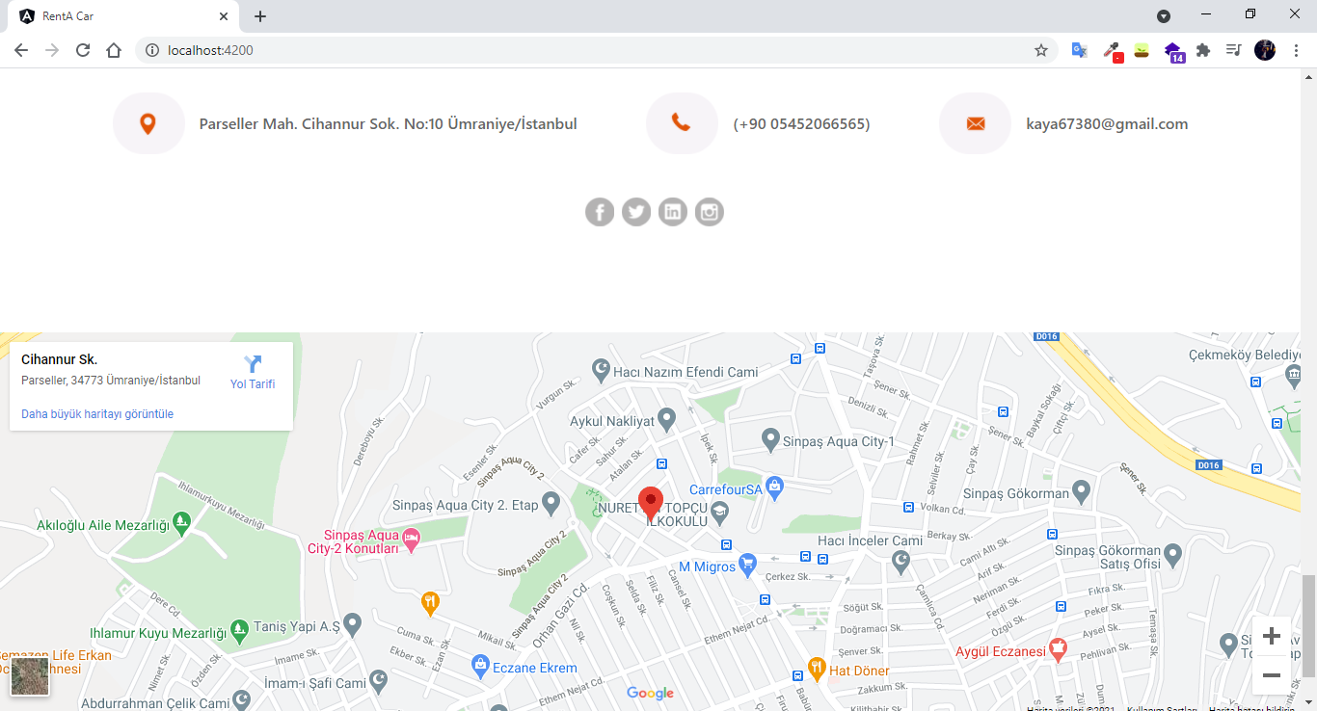Click Daha büyük haritayı görüntüle link
The width and height of the screenshot is (1317, 711).
(97, 414)
